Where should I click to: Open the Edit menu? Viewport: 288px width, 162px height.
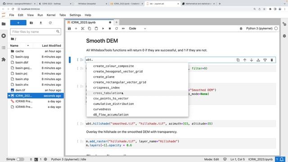coord(20,15)
